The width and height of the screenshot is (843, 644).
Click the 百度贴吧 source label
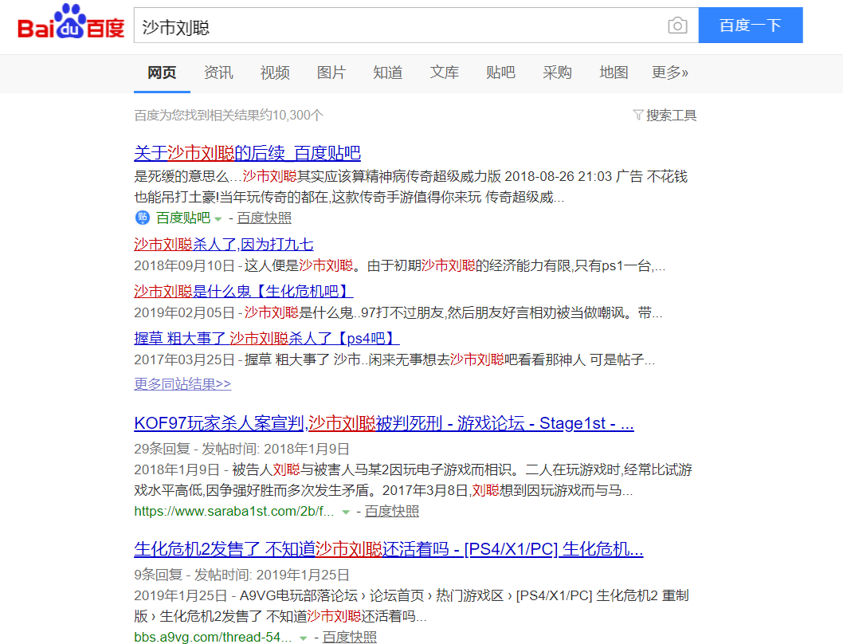[x=183, y=218]
